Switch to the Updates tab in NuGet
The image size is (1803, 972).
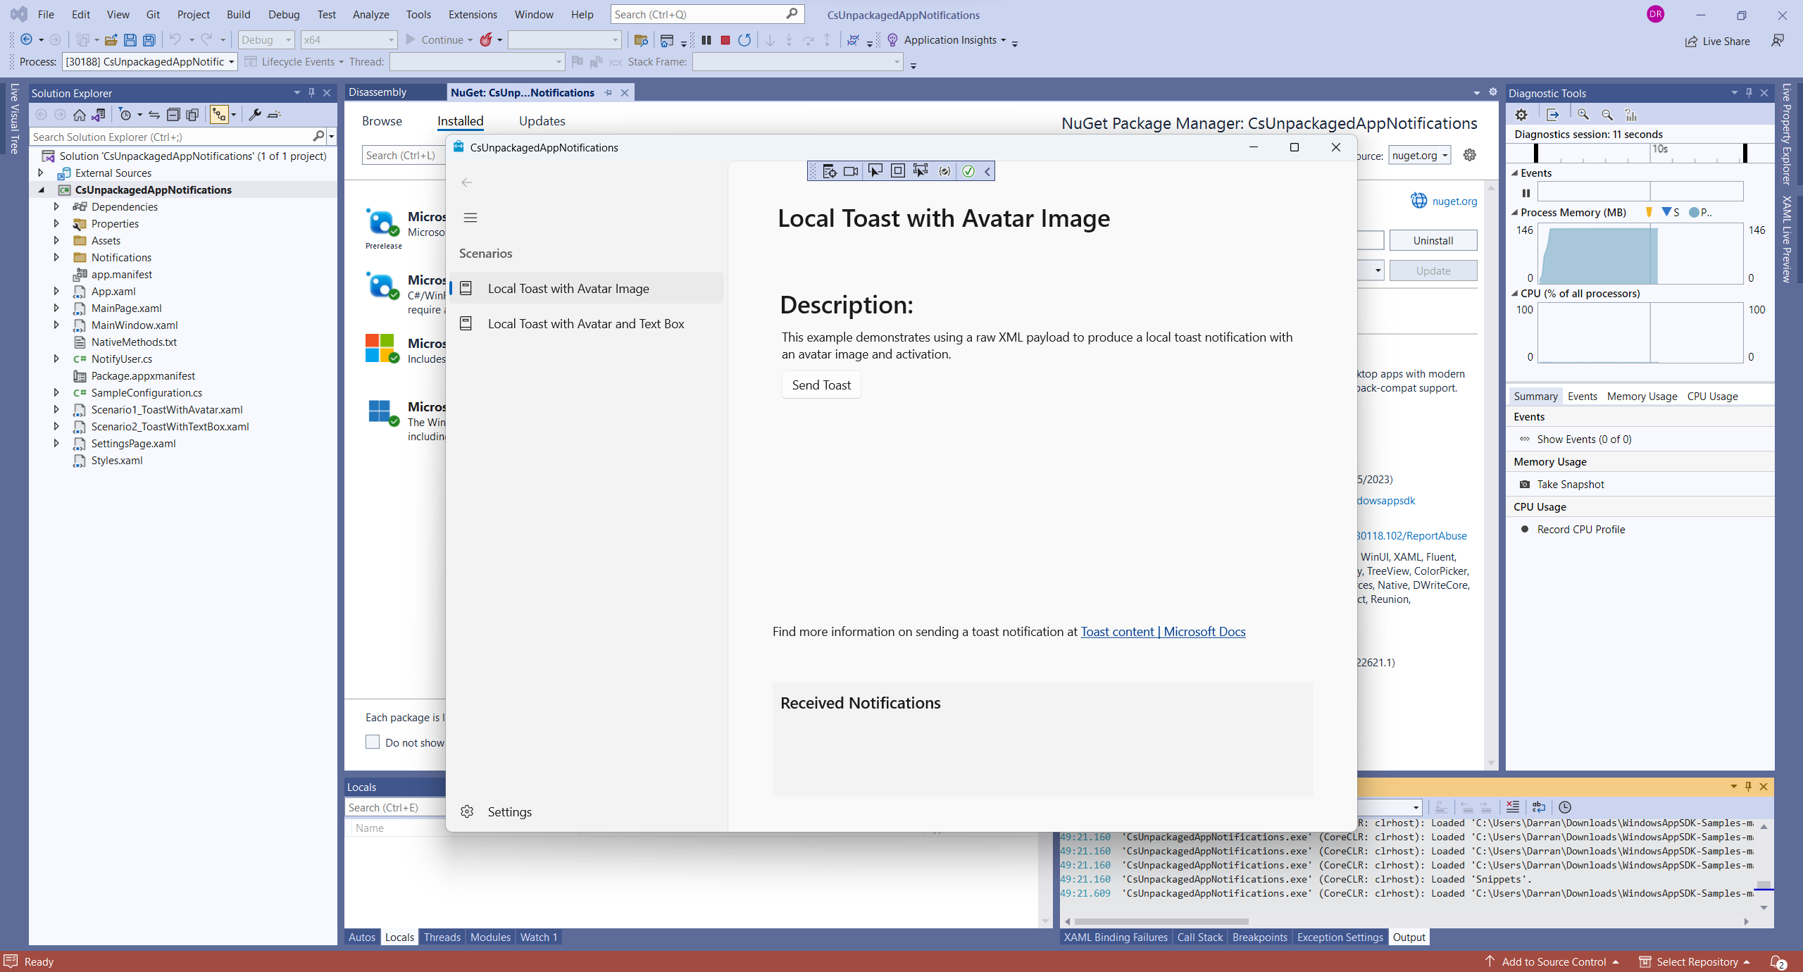(542, 121)
